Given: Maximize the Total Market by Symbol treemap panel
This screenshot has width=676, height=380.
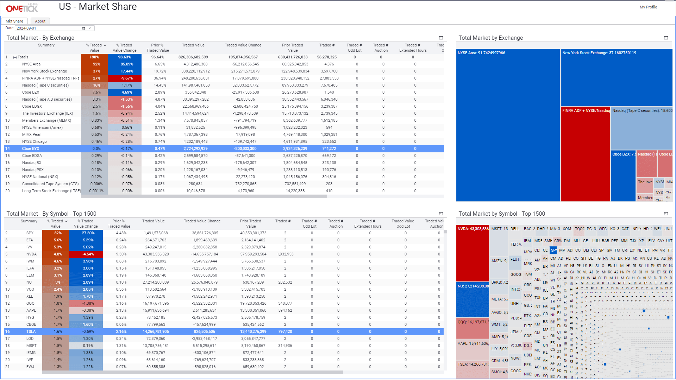Looking at the screenshot, I should 666,214.
